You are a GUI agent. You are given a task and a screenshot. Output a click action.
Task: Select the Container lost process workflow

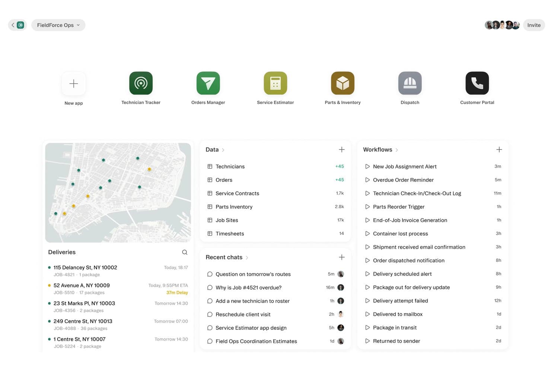[x=433, y=234]
